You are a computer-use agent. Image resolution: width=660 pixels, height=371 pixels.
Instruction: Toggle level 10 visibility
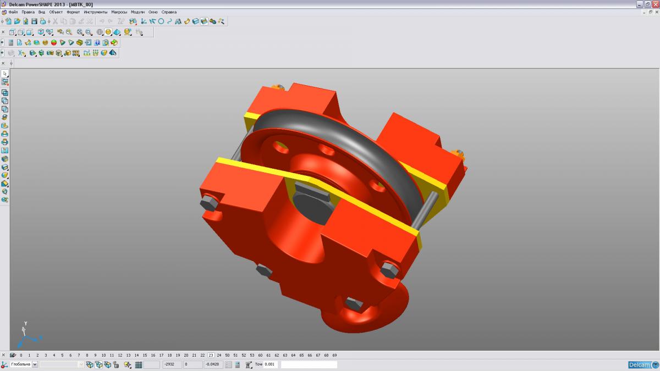(103, 355)
